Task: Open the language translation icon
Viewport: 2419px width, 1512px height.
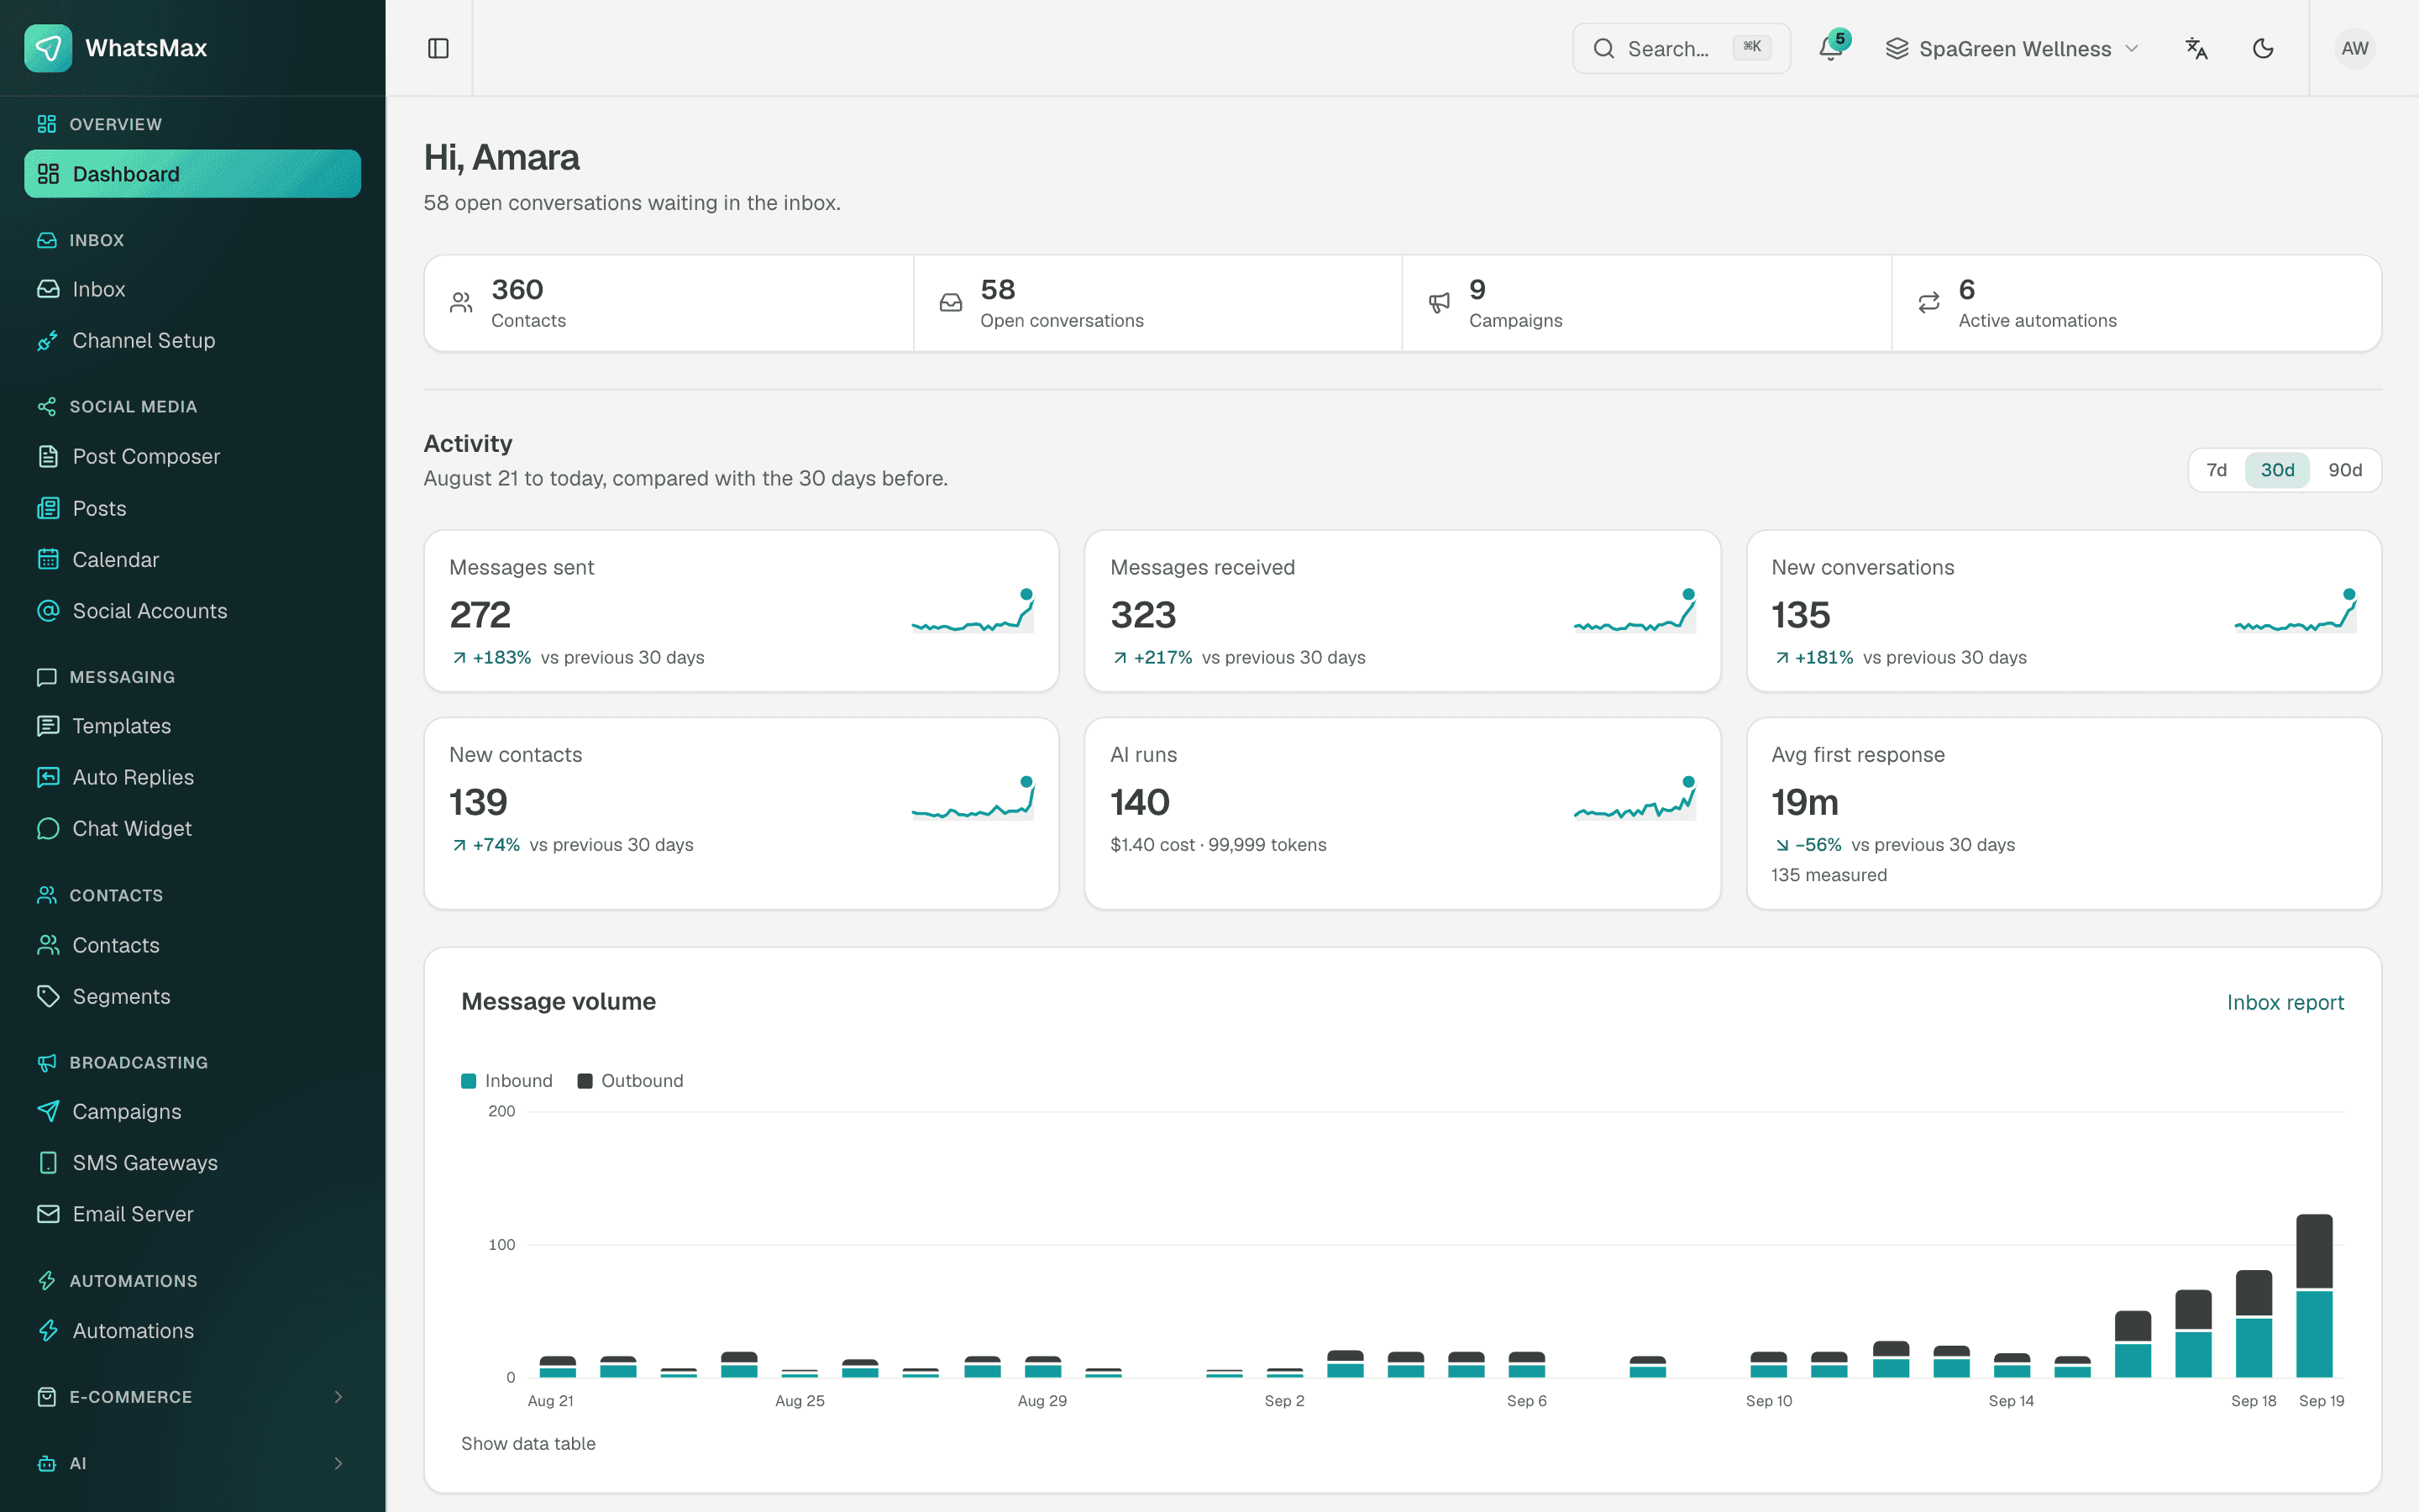Action: point(2196,48)
